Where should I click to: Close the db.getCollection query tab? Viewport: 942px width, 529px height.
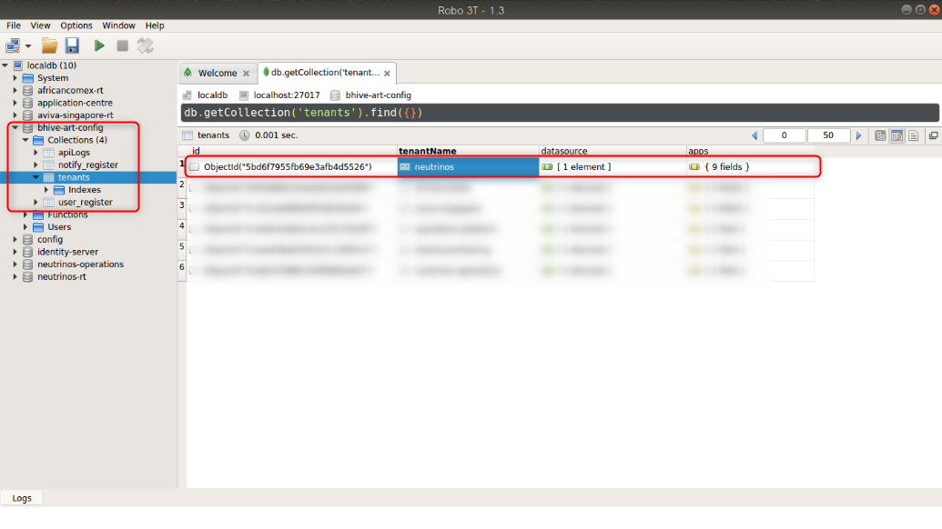click(x=387, y=73)
